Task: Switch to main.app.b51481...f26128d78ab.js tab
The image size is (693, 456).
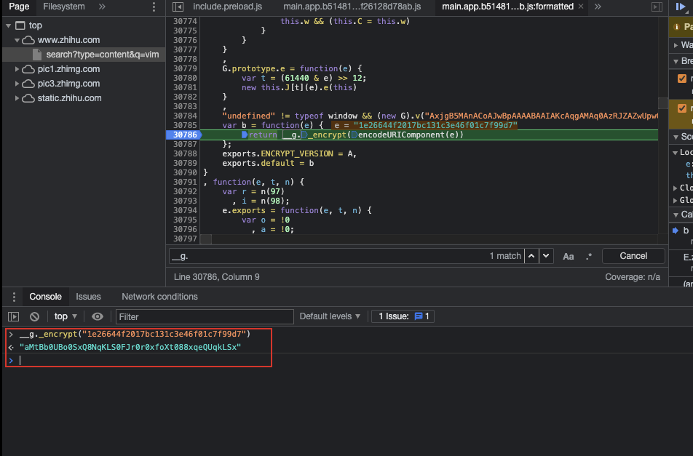Action: (x=352, y=7)
